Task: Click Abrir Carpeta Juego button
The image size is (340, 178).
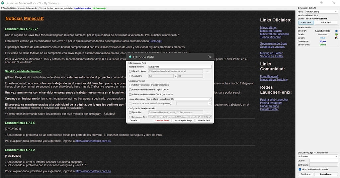Action: [x=183, y=121]
